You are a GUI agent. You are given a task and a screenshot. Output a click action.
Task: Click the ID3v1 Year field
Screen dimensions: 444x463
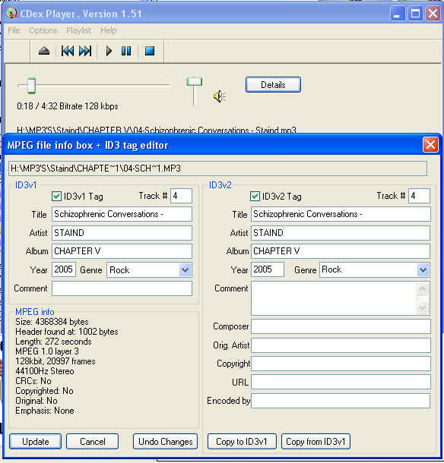[64, 269]
